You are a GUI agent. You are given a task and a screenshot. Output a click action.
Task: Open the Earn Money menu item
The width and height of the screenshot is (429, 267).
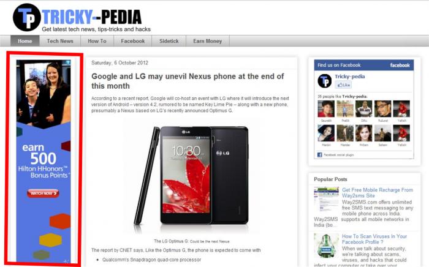(207, 41)
